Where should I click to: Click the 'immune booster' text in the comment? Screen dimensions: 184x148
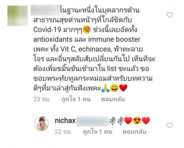pyautogui.click(x=114, y=39)
